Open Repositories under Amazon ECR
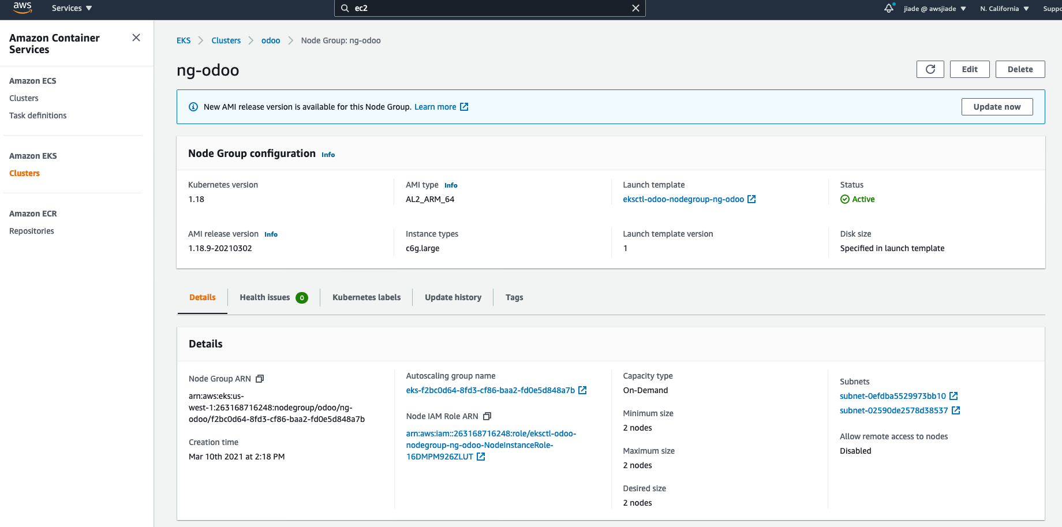This screenshot has height=527, width=1062. click(32, 231)
